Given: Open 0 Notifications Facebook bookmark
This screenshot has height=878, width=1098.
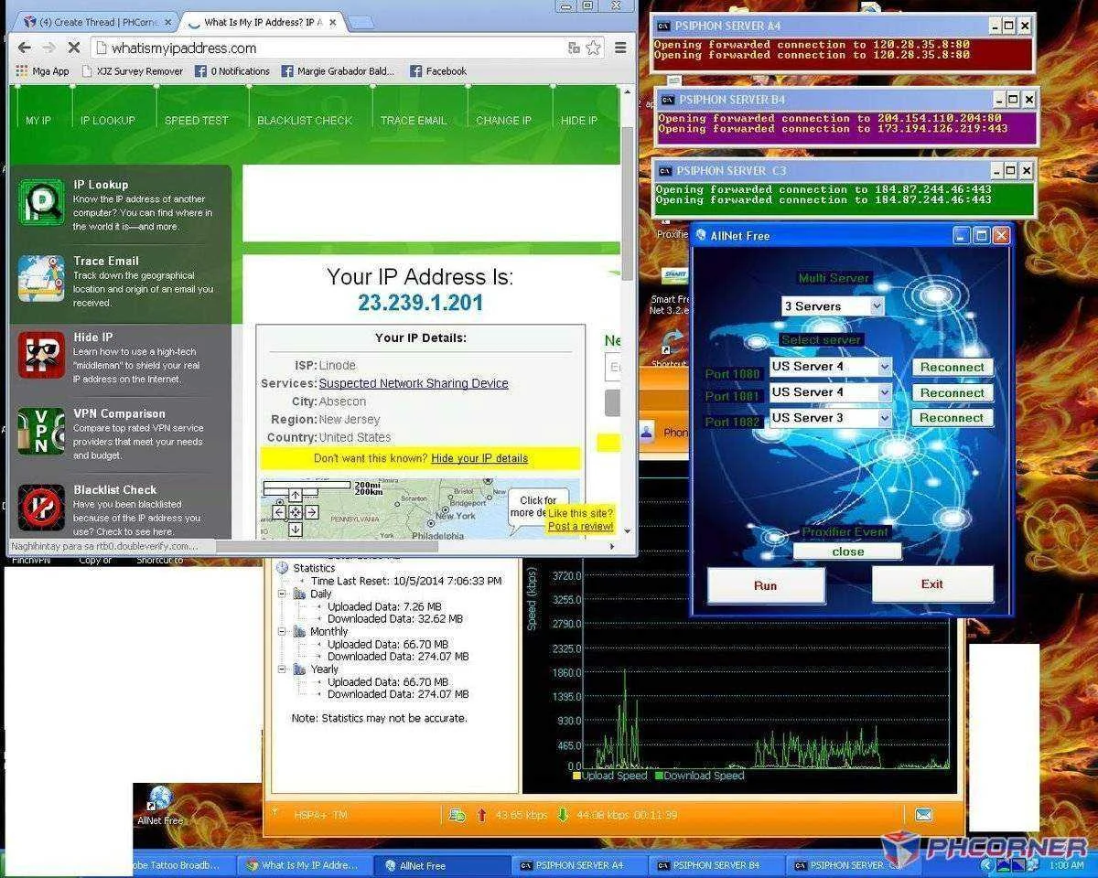Looking at the screenshot, I should [232, 70].
